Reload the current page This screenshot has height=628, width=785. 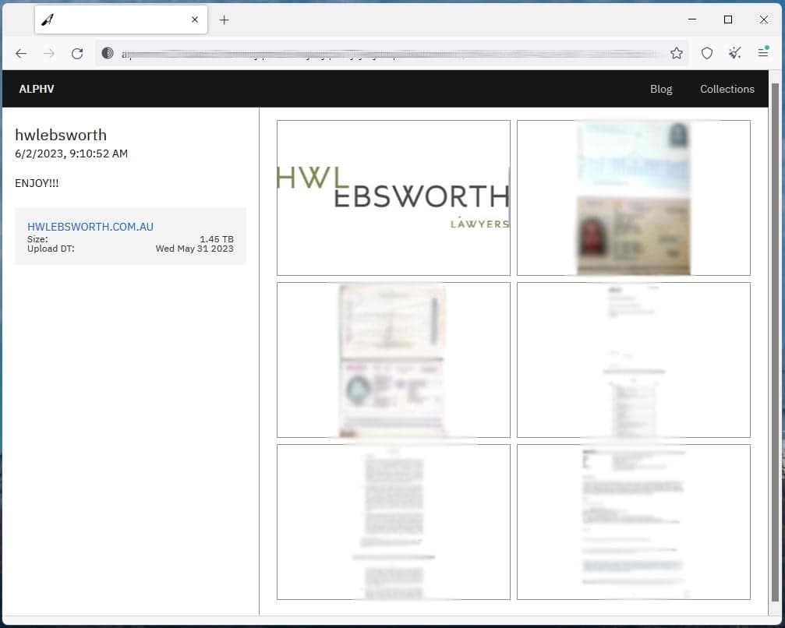tap(76, 53)
